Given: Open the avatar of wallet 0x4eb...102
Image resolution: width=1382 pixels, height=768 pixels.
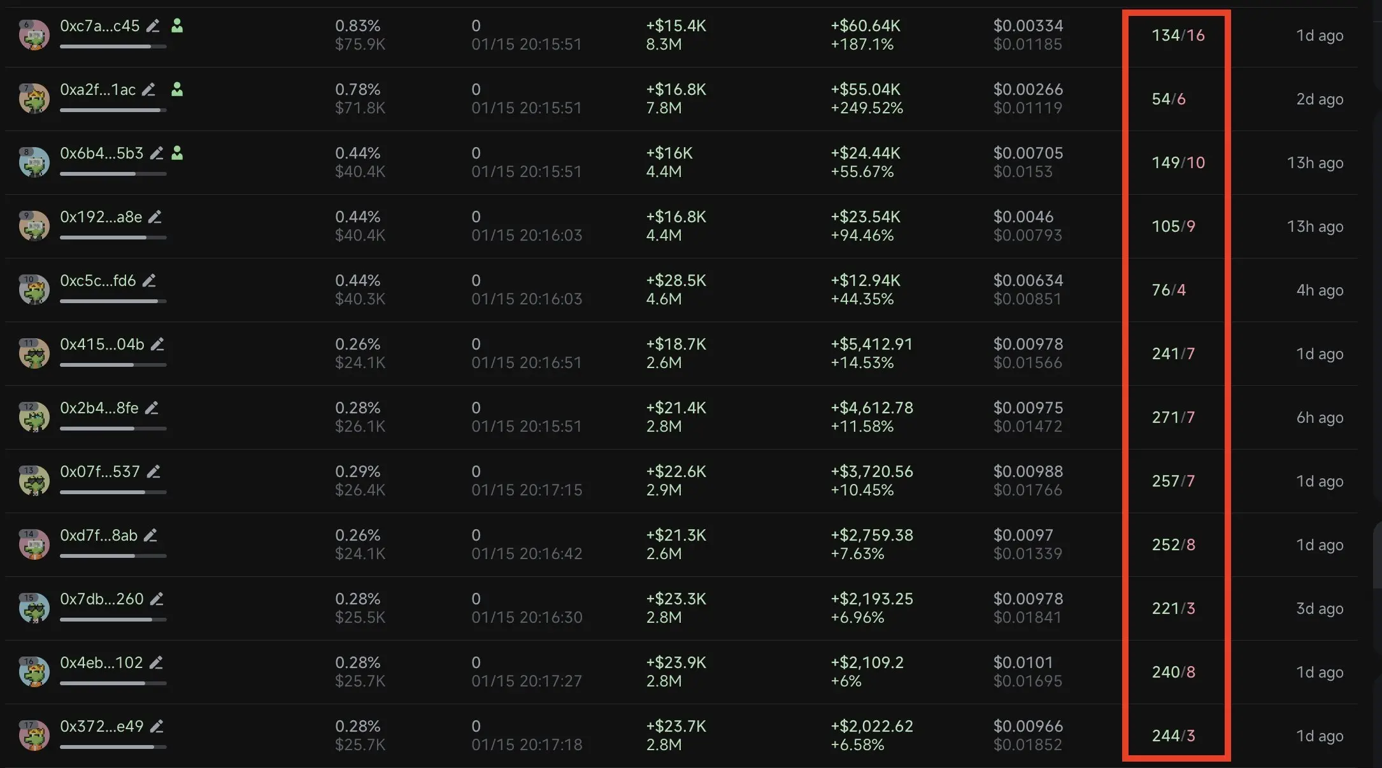Looking at the screenshot, I should (34, 672).
